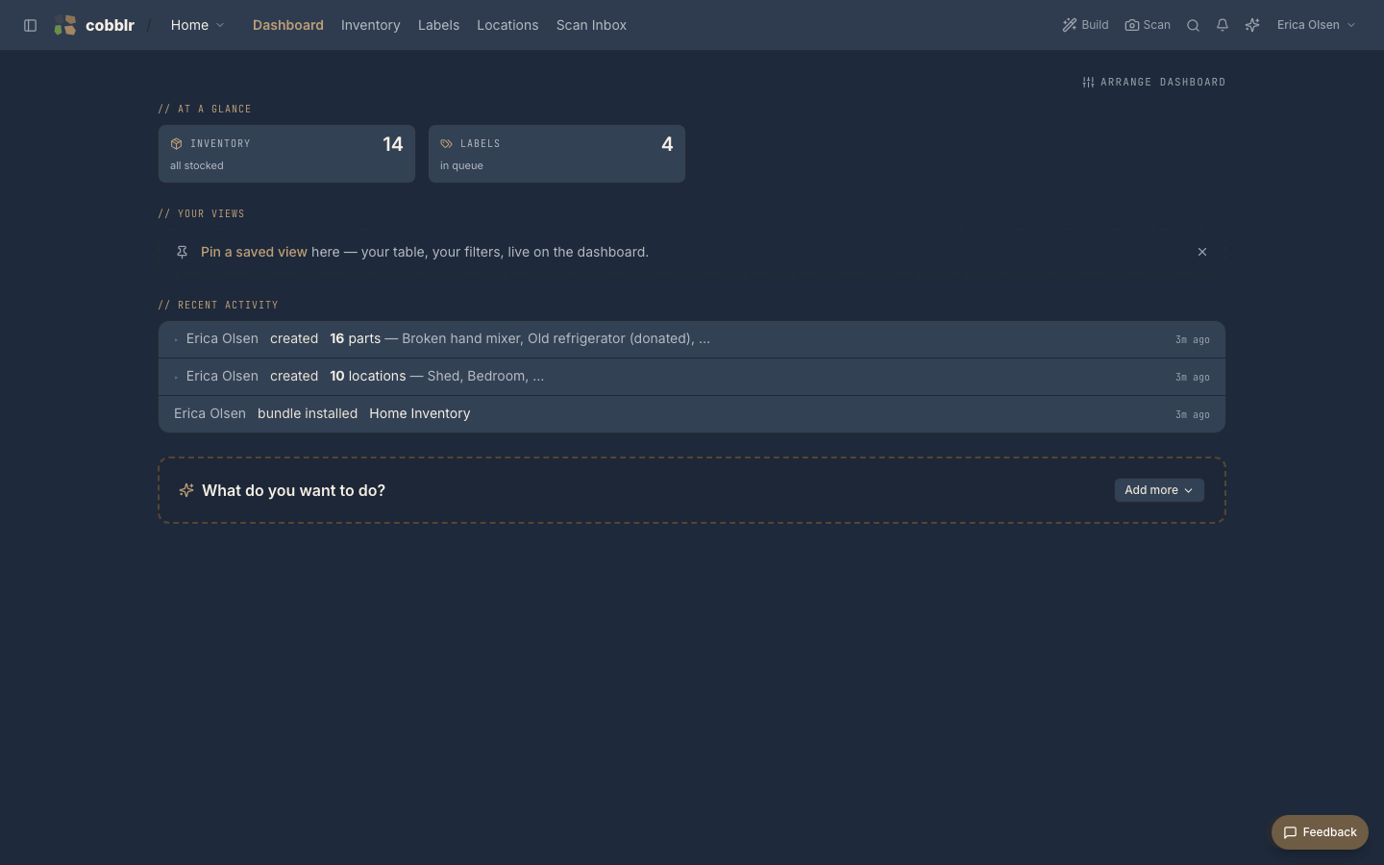Click the Arrange Dashboard sliders icon
The width and height of the screenshot is (1384, 865).
coord(1088,82)
